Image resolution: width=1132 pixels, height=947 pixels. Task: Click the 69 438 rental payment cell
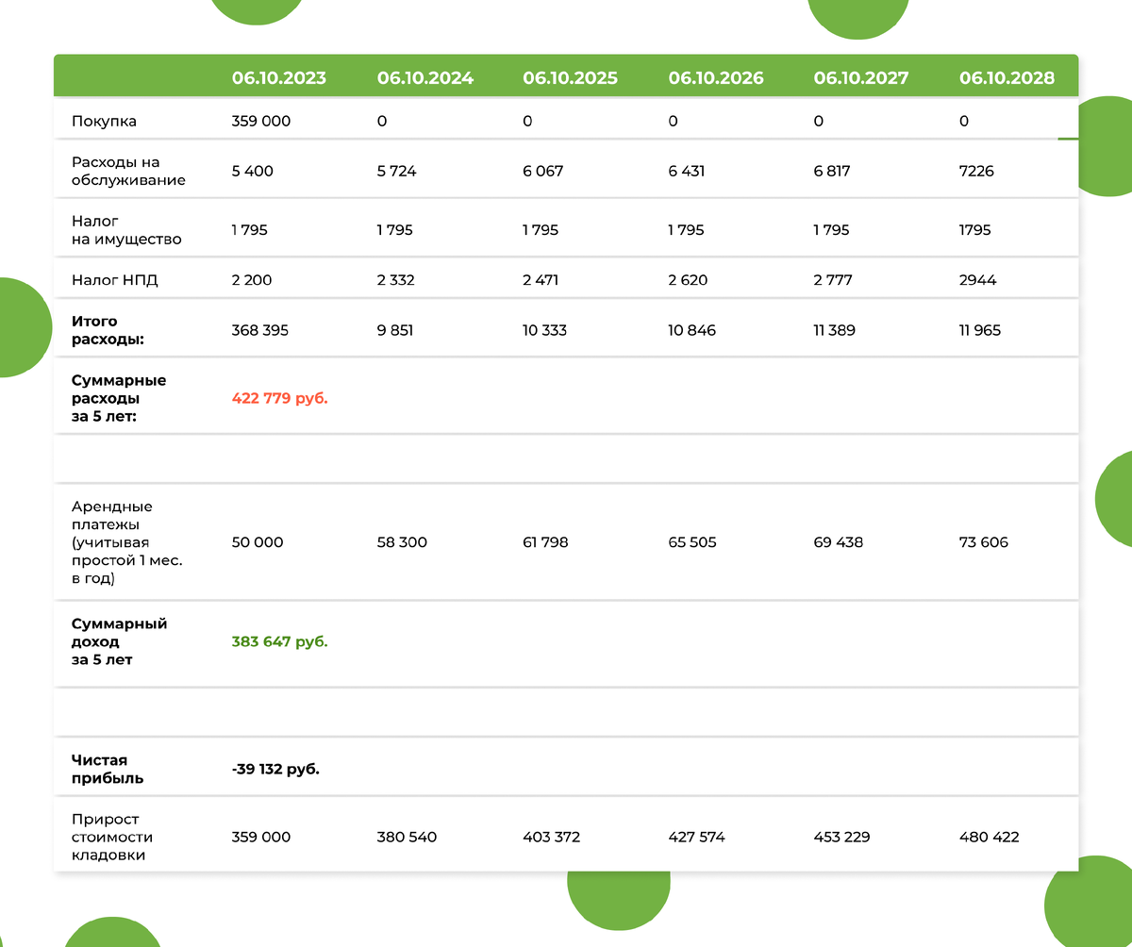(x=838, y=543)
